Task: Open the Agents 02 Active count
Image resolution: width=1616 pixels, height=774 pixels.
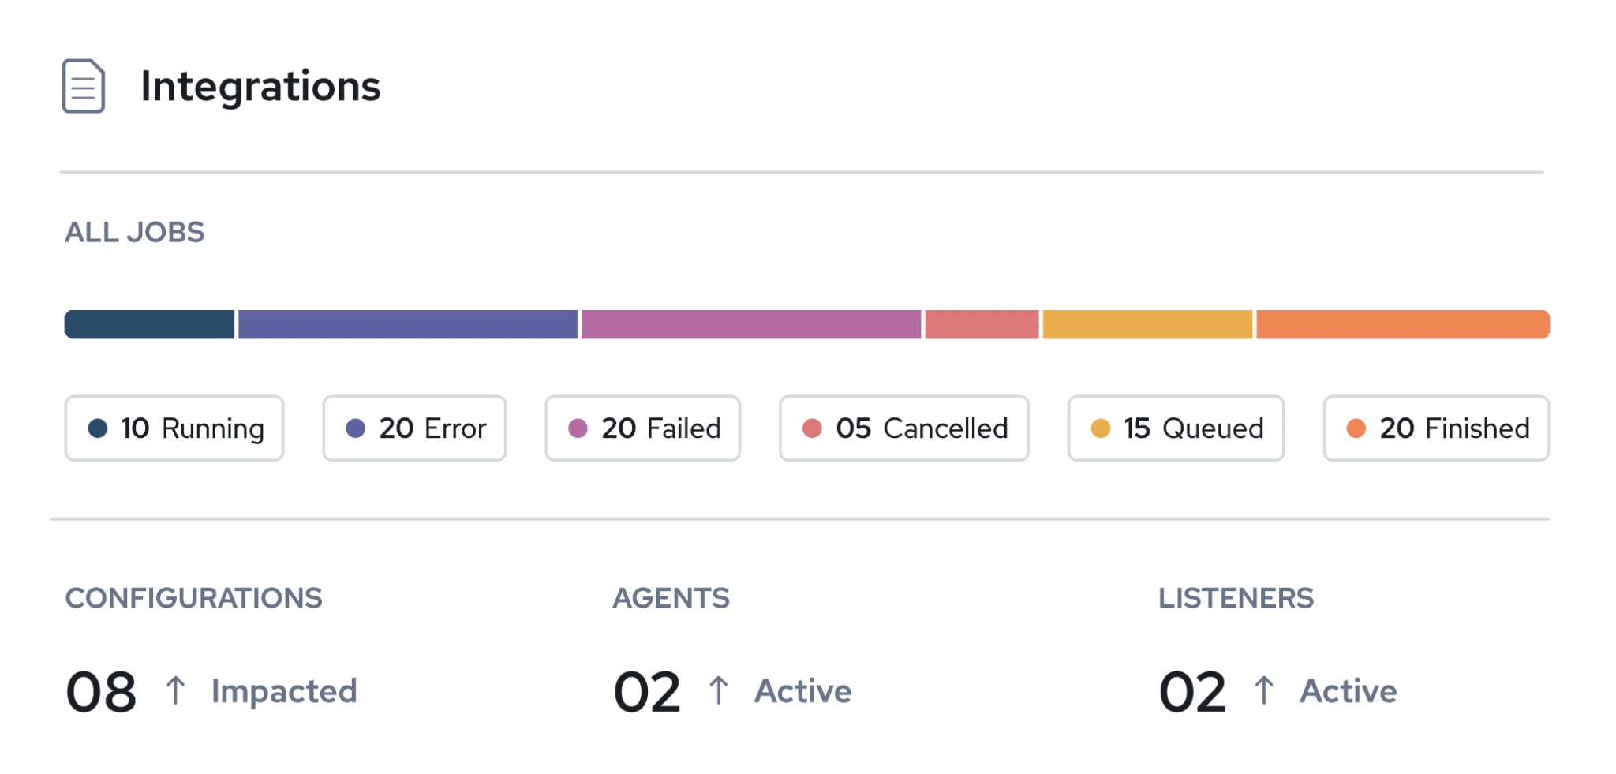Action: 647,692
